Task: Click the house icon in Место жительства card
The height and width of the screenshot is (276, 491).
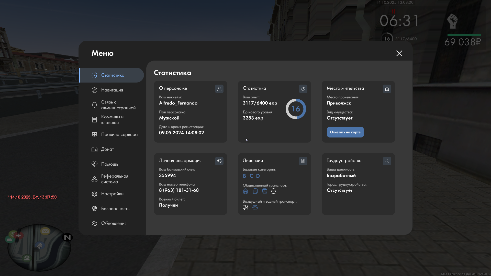Action: pos(387,89)
